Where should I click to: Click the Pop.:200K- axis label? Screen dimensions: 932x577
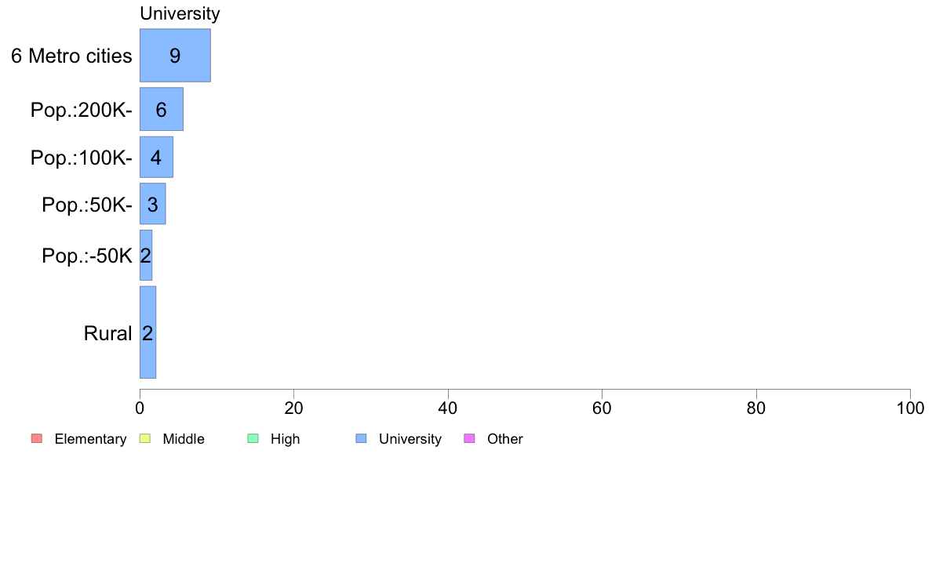[82, 110]
